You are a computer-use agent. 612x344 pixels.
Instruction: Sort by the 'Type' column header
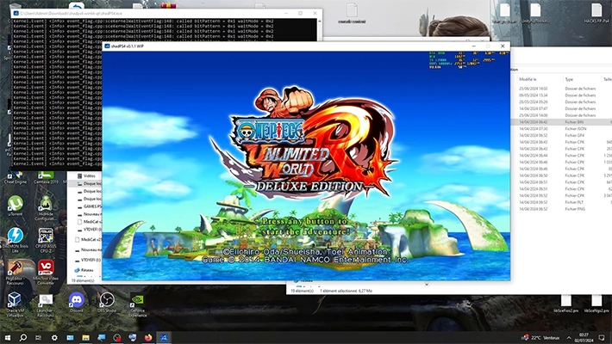point(569,79)
